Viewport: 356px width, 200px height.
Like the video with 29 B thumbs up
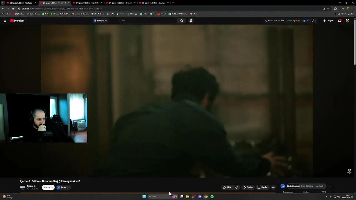tap(227, 187)
